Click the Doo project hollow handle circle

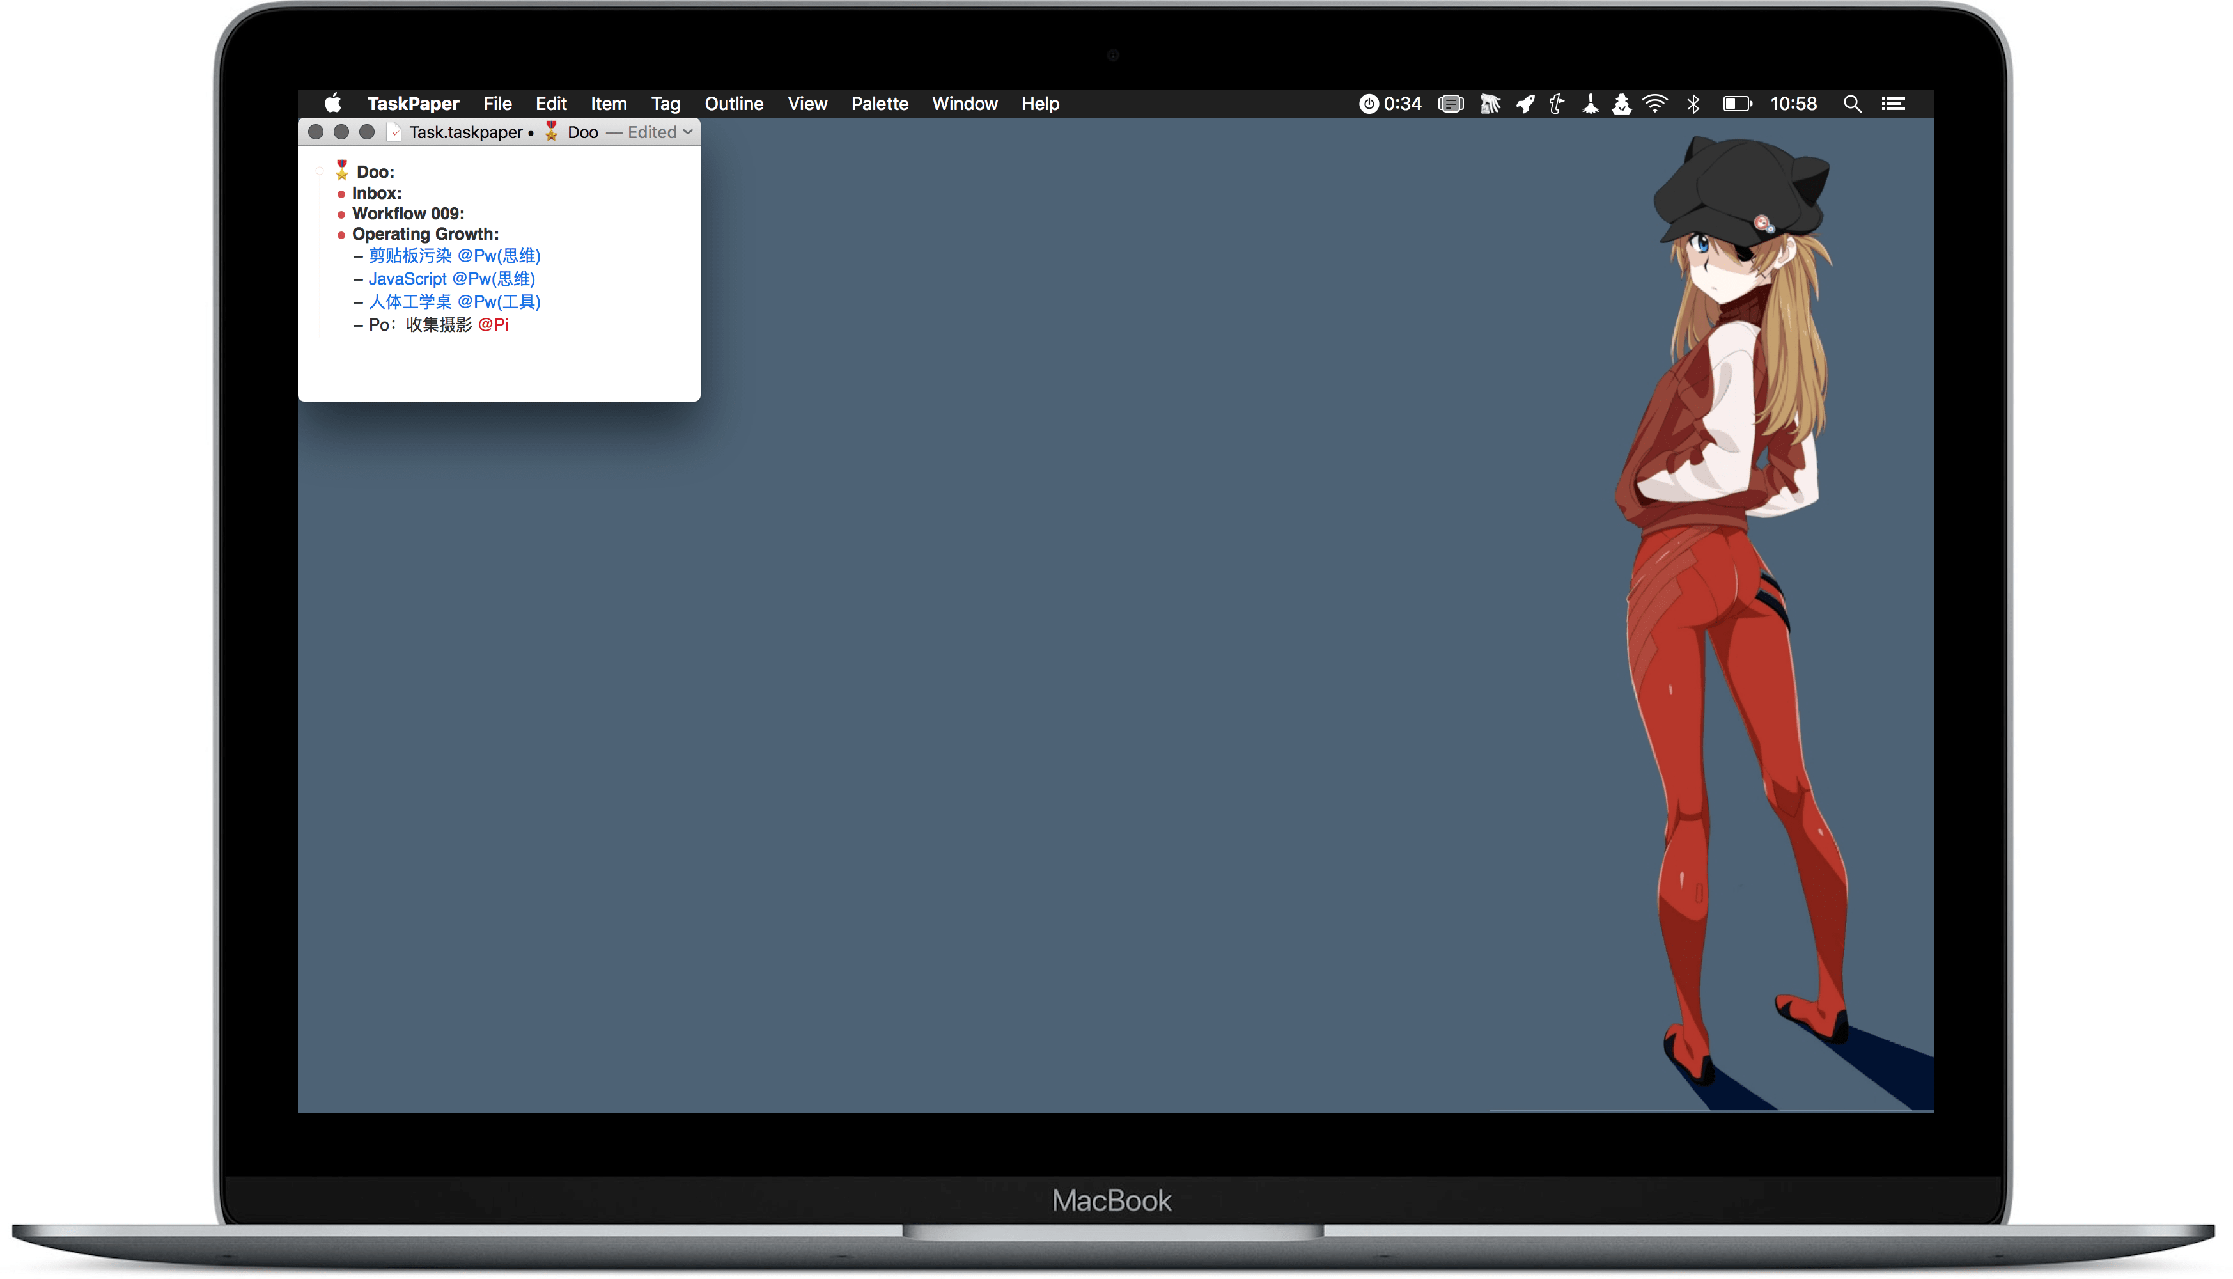pyautogui.click(x=319, y=171)
